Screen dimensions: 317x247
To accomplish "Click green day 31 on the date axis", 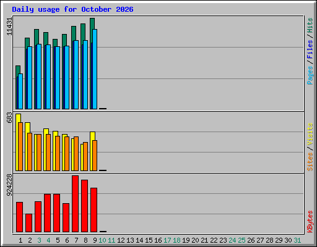I will click(297, 240).
